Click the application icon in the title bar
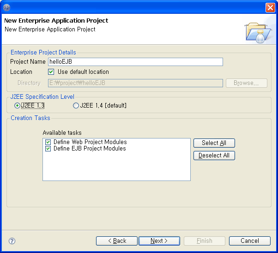Viewport: 278px width, 253px height. [x=6, y=7]
